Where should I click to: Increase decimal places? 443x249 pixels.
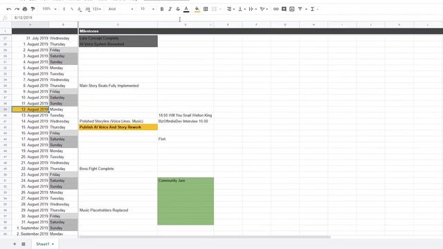point(88,9)
